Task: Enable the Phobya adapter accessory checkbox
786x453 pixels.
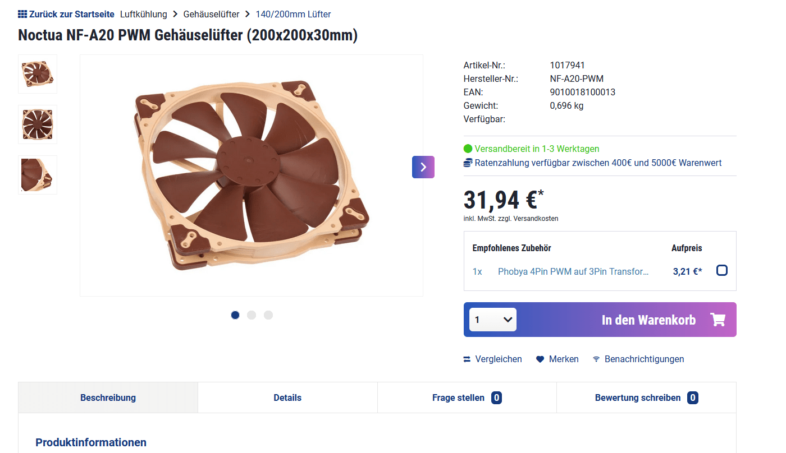Action: (722, 271)
